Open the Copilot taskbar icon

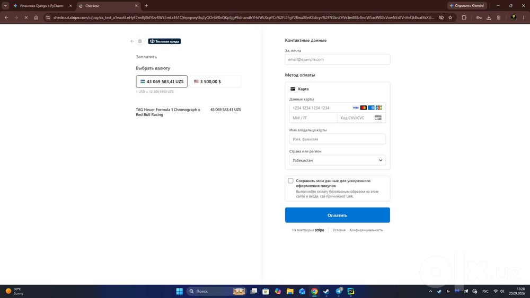click(x=278, y=291)
